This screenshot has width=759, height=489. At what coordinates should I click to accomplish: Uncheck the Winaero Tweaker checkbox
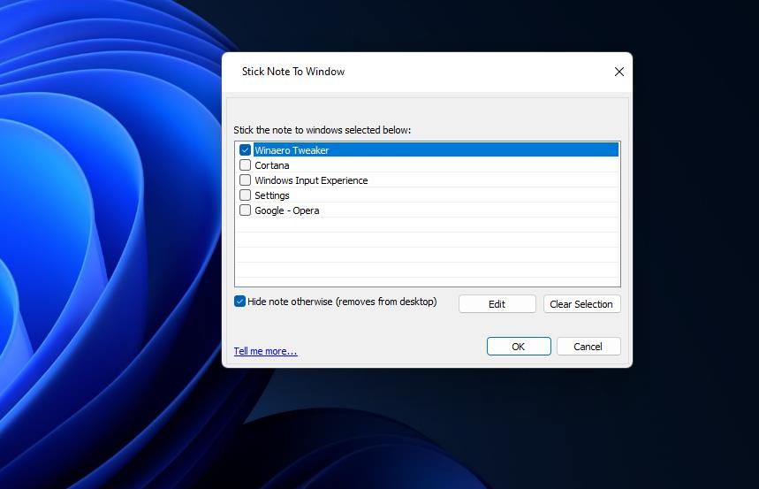coord(245,149)
